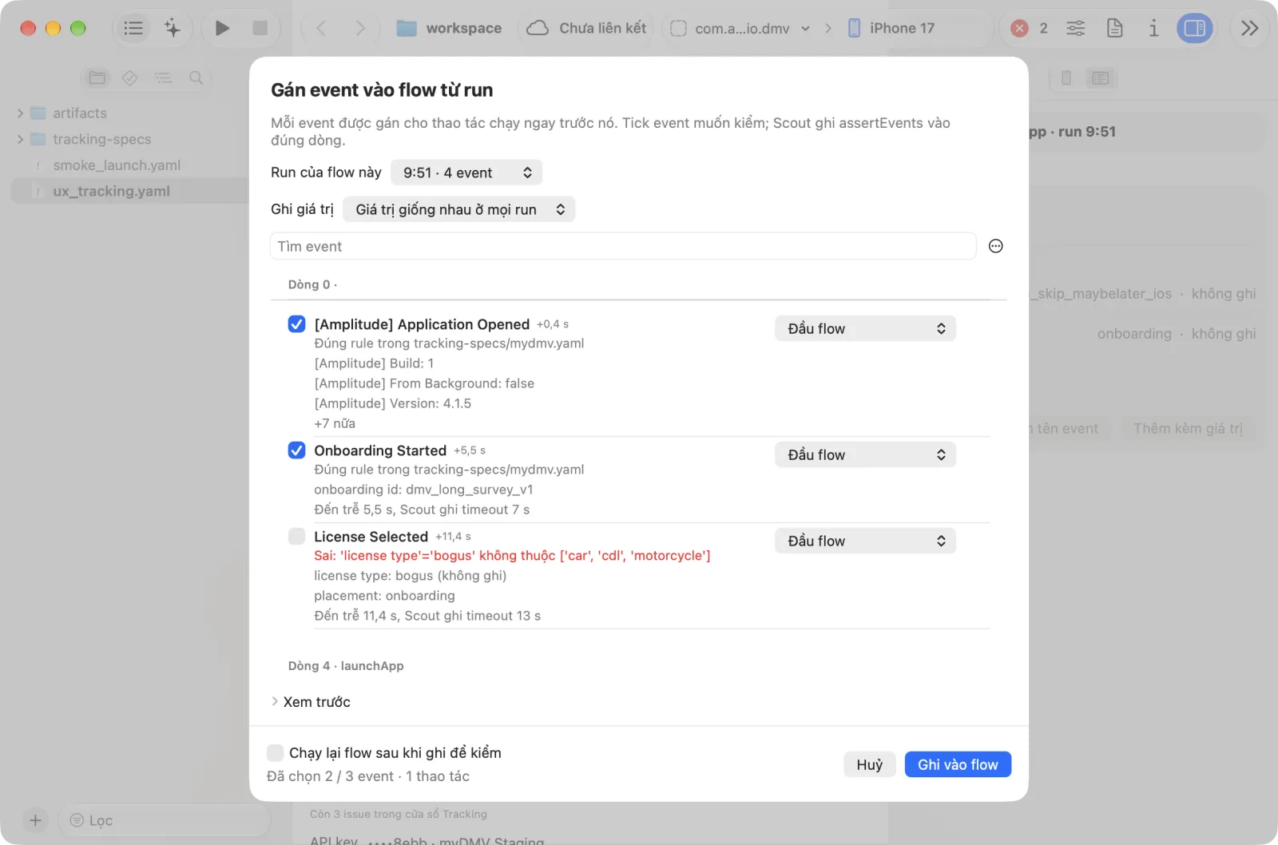1278x845 pixels.
Task: Open the Ghi giá trị dropdown
Action: pos(459,209)
